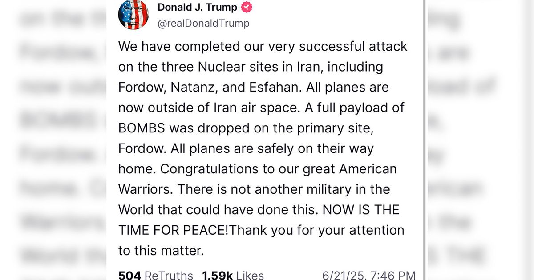The height and width of the screenshot is (280, 534).
Task: Click the bold 504 count number
Action: pos(129,276)
